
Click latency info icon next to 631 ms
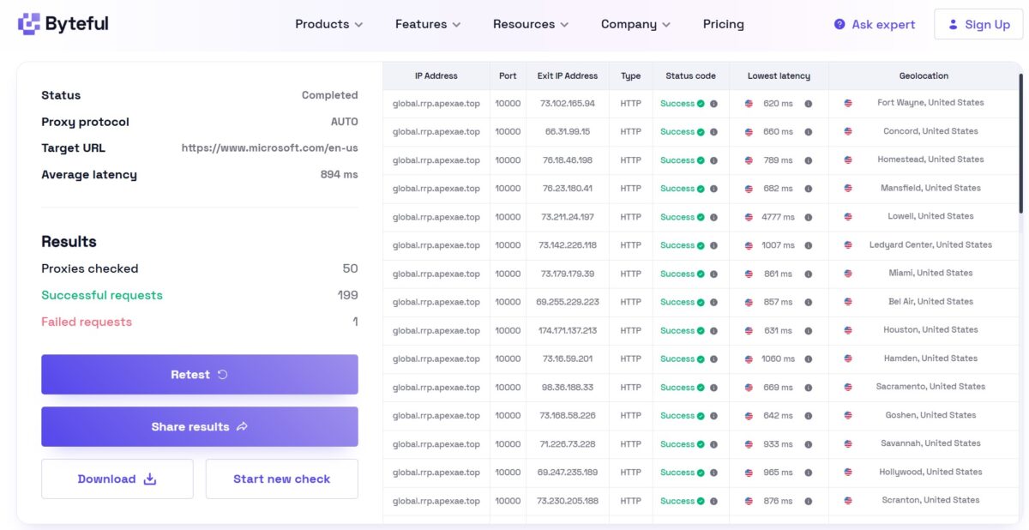tap(808, 331)
